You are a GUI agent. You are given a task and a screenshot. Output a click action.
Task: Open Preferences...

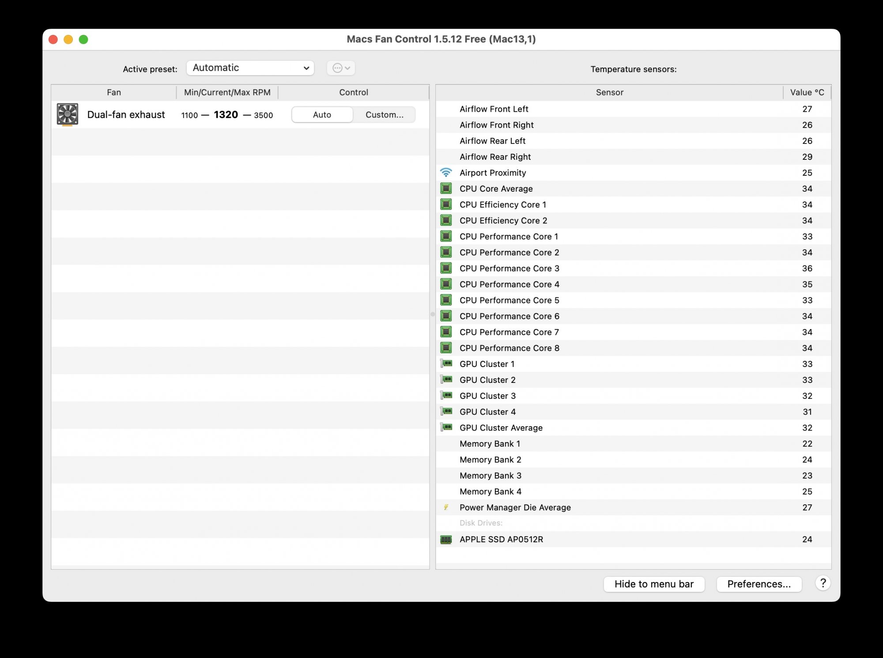(758, 584)
